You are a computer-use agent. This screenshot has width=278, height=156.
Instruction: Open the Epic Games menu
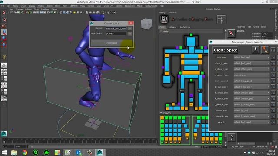pos(129,6)
